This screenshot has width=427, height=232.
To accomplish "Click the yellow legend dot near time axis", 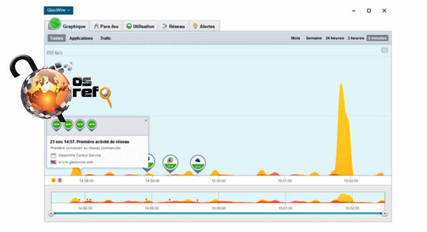I will click(54, 180).
